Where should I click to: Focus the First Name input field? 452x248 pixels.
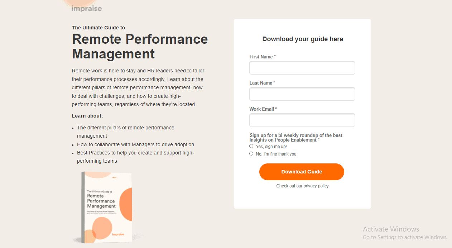pos(302,68)
